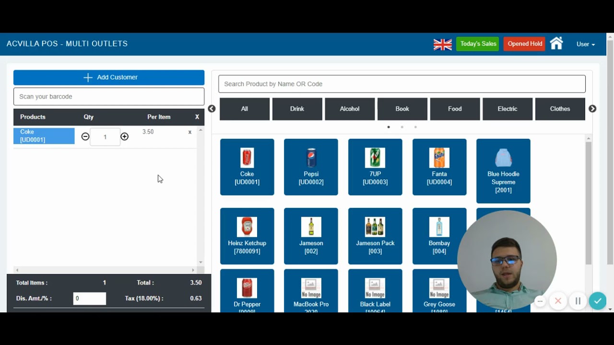The width and height of the screenshot is (614, 345).
Task: Select the Food category tab
Action: pos(455,109)
